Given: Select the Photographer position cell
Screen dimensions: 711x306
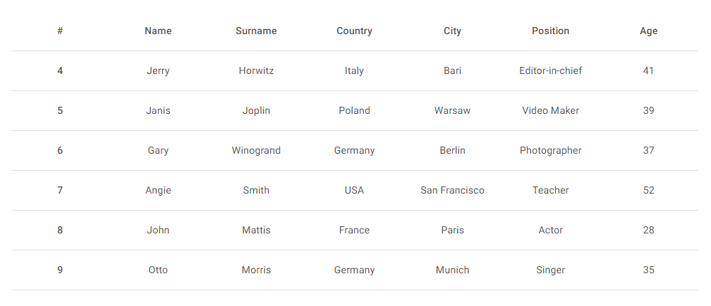Looking at the screenshot, I should click(x=550, y=150).
